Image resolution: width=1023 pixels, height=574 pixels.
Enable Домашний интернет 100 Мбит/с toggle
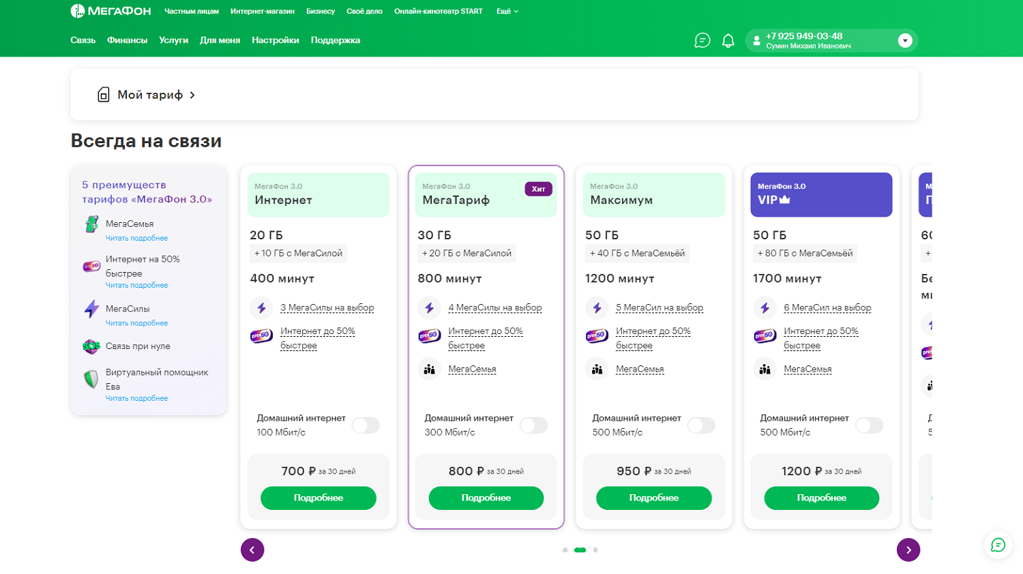coord(366,425)
